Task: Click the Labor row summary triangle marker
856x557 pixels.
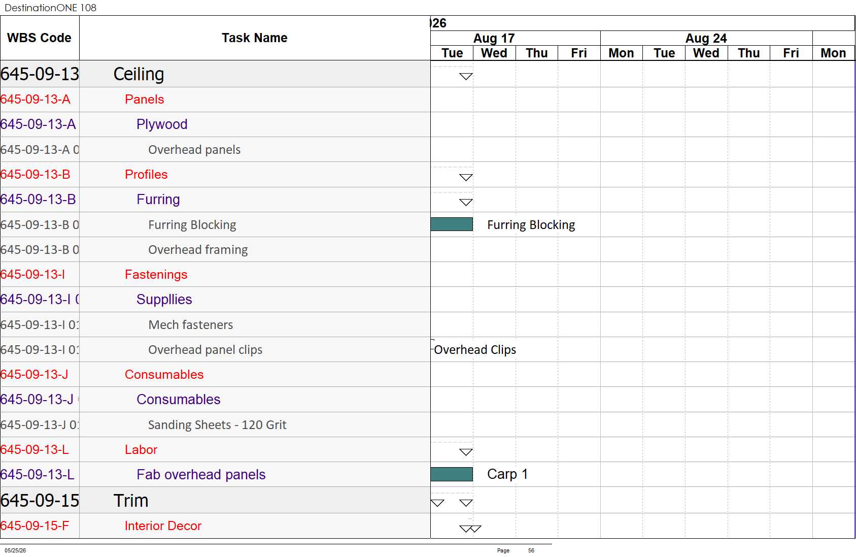Action: [x=466, y=452]
